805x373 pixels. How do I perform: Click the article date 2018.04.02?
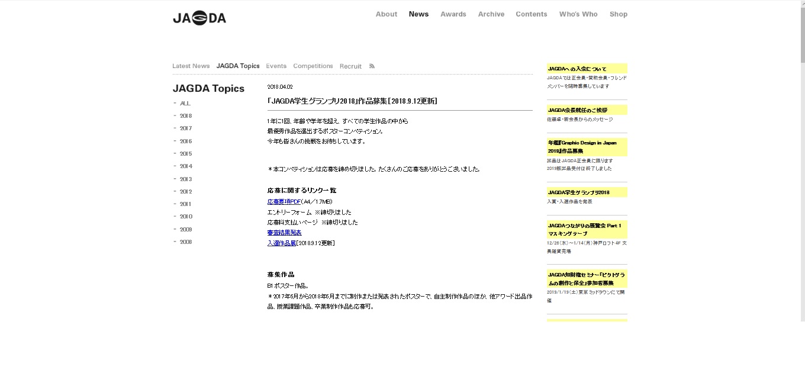(280, 87)
